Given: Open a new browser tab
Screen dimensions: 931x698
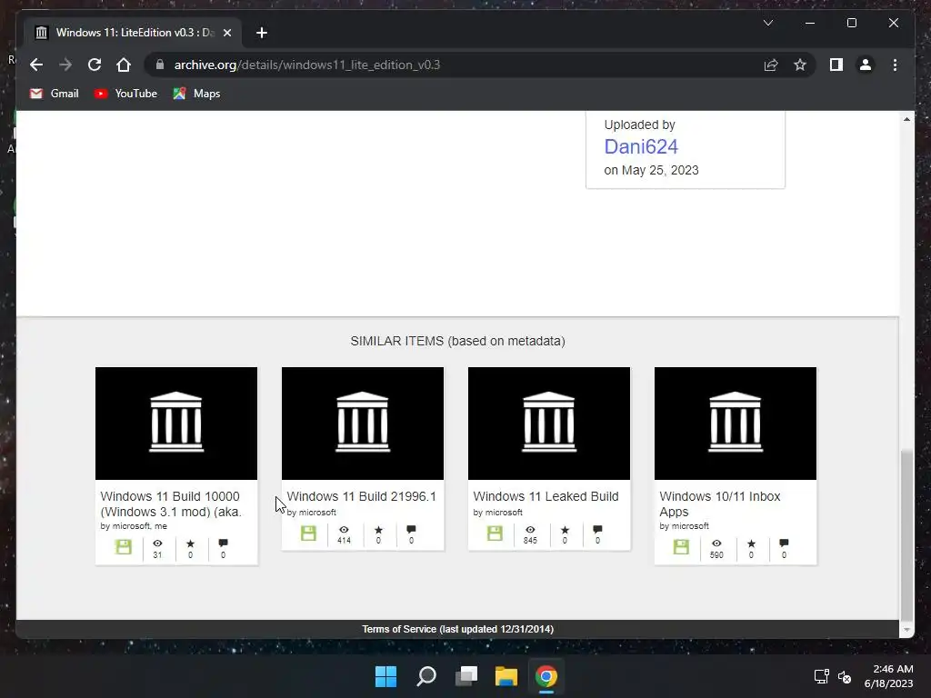Looking at the screenshot, I should (262, 33).
